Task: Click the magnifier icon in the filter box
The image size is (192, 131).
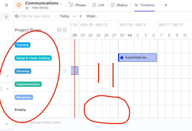Action: coord(17,16)
